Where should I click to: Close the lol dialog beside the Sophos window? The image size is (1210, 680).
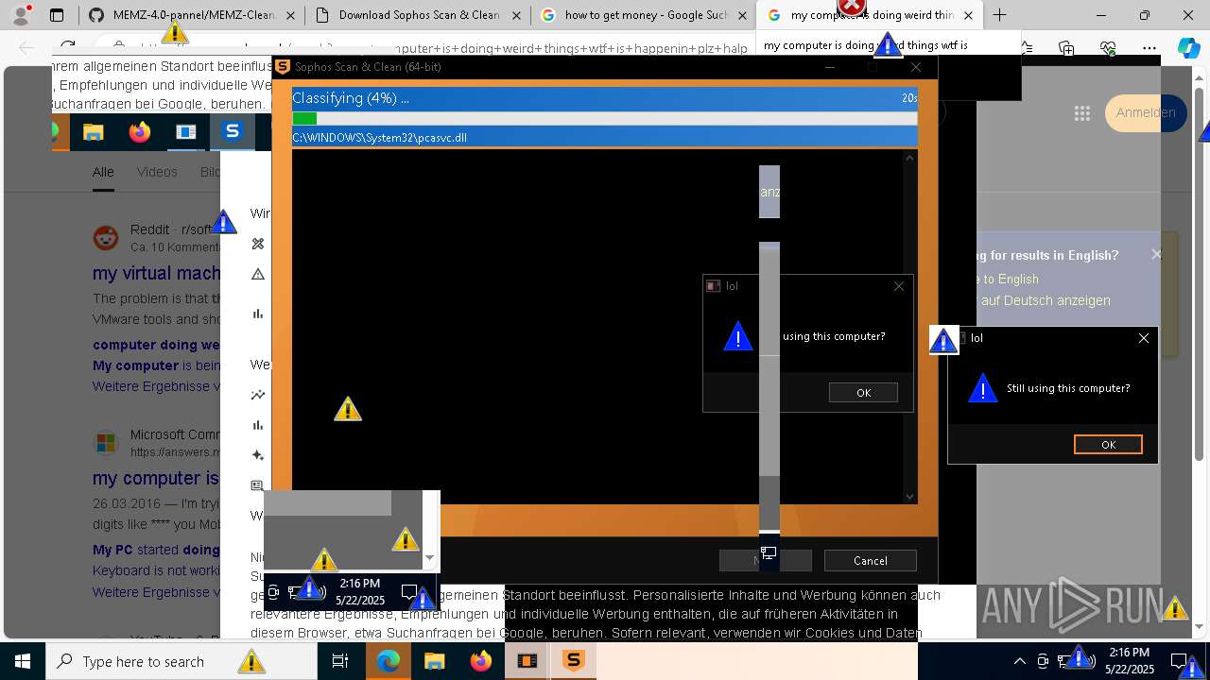pyautogui.click(x=1143, y=337)
